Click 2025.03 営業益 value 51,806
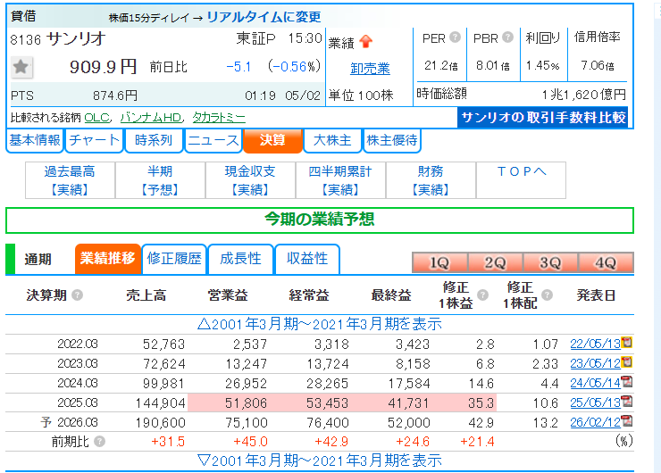The image size is (661, 473). (246, 403)
